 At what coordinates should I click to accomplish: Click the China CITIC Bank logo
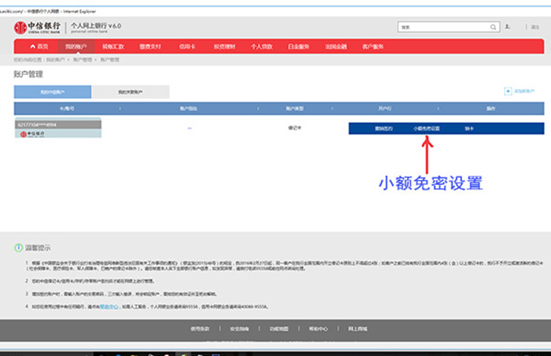pyautogui.click(x=37, y=28)
